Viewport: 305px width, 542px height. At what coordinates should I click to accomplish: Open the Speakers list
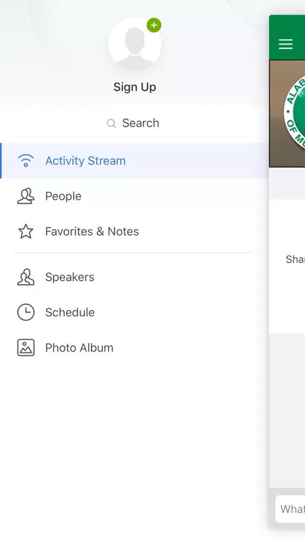pos(134,277)
